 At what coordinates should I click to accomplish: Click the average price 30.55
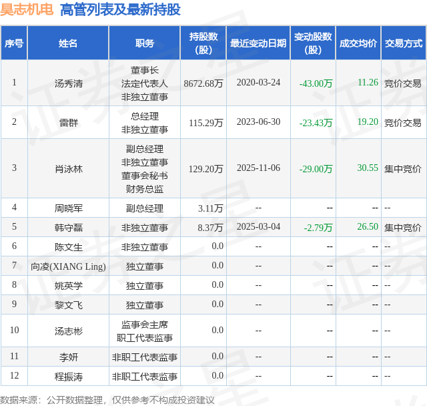368,168
